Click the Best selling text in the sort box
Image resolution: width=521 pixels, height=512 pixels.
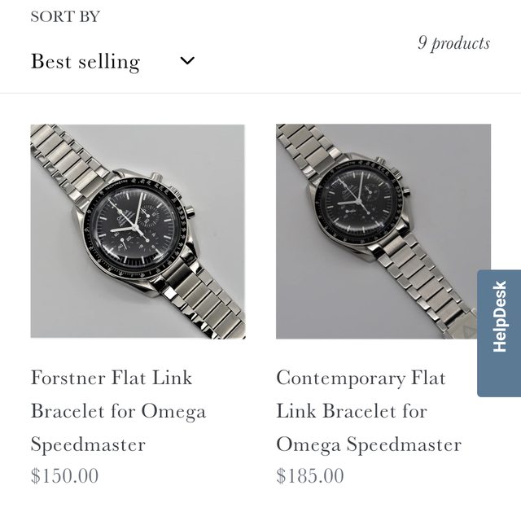(x=85, y=61)
